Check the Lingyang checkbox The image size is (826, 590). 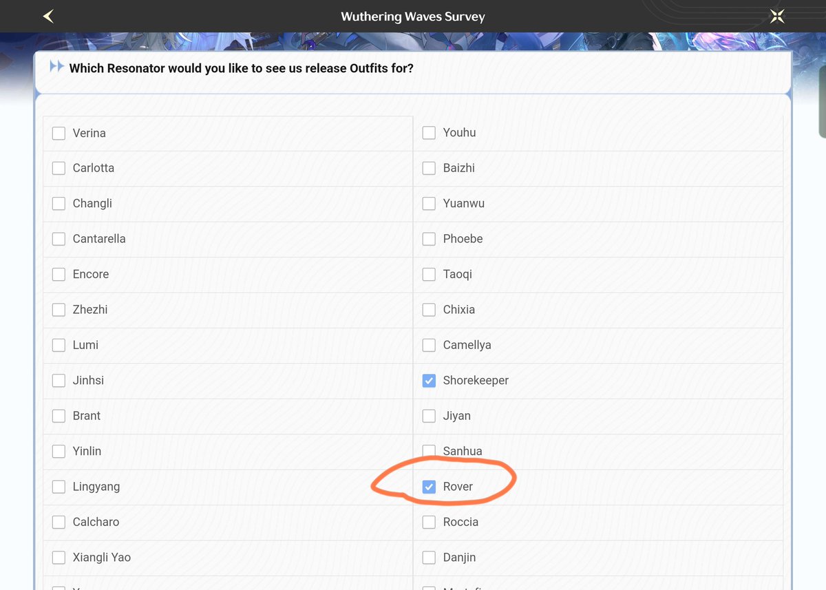click(59, 487)
